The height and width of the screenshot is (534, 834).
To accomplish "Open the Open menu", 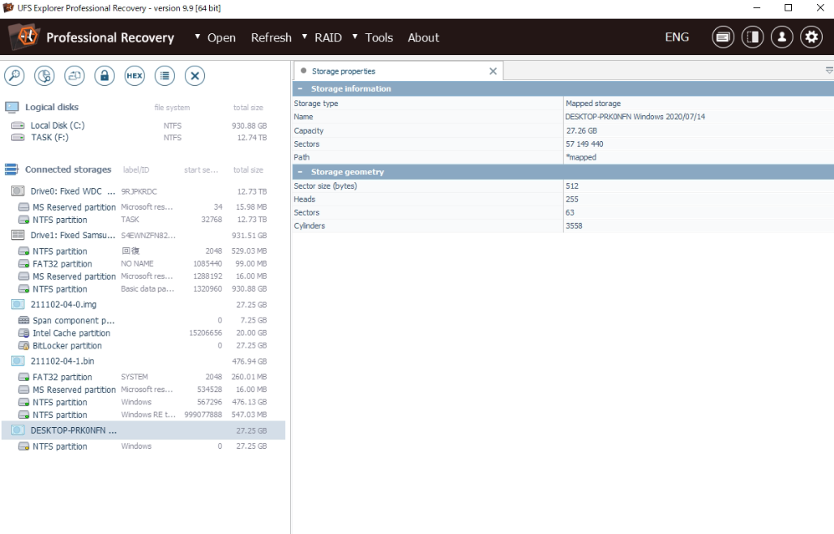I will (221, 38).
